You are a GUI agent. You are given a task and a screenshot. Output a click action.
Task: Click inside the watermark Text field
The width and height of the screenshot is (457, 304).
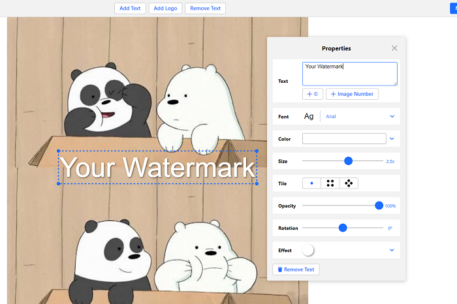[x=350, y=74]
